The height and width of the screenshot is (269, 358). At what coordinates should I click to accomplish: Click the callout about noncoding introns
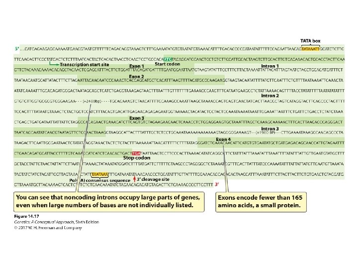[109, 202]
